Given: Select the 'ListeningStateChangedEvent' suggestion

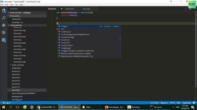Looking at the screenshot, I should (89, 35).
